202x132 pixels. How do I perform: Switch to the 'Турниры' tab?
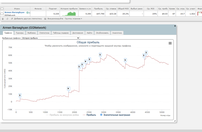(x=20, y=33)
